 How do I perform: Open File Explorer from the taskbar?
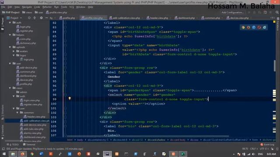[x=13, y=154]
